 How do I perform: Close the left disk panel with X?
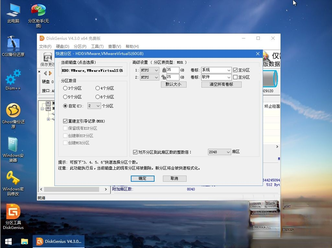click(x=39, y=72)
